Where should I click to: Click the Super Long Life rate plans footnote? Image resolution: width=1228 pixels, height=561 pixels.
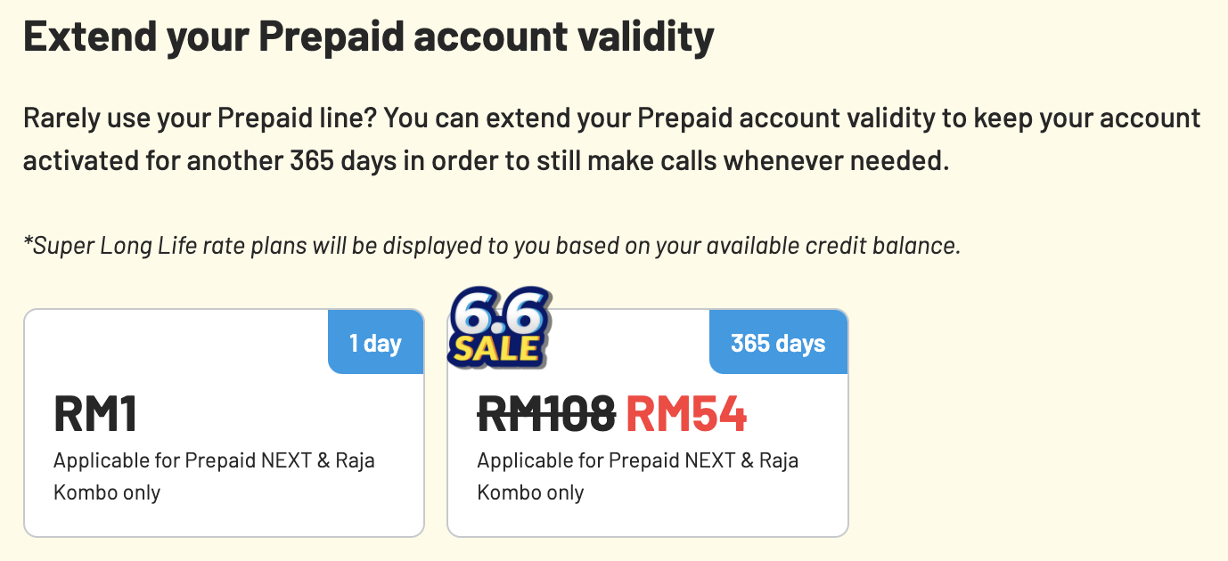[x=492, y=246]
